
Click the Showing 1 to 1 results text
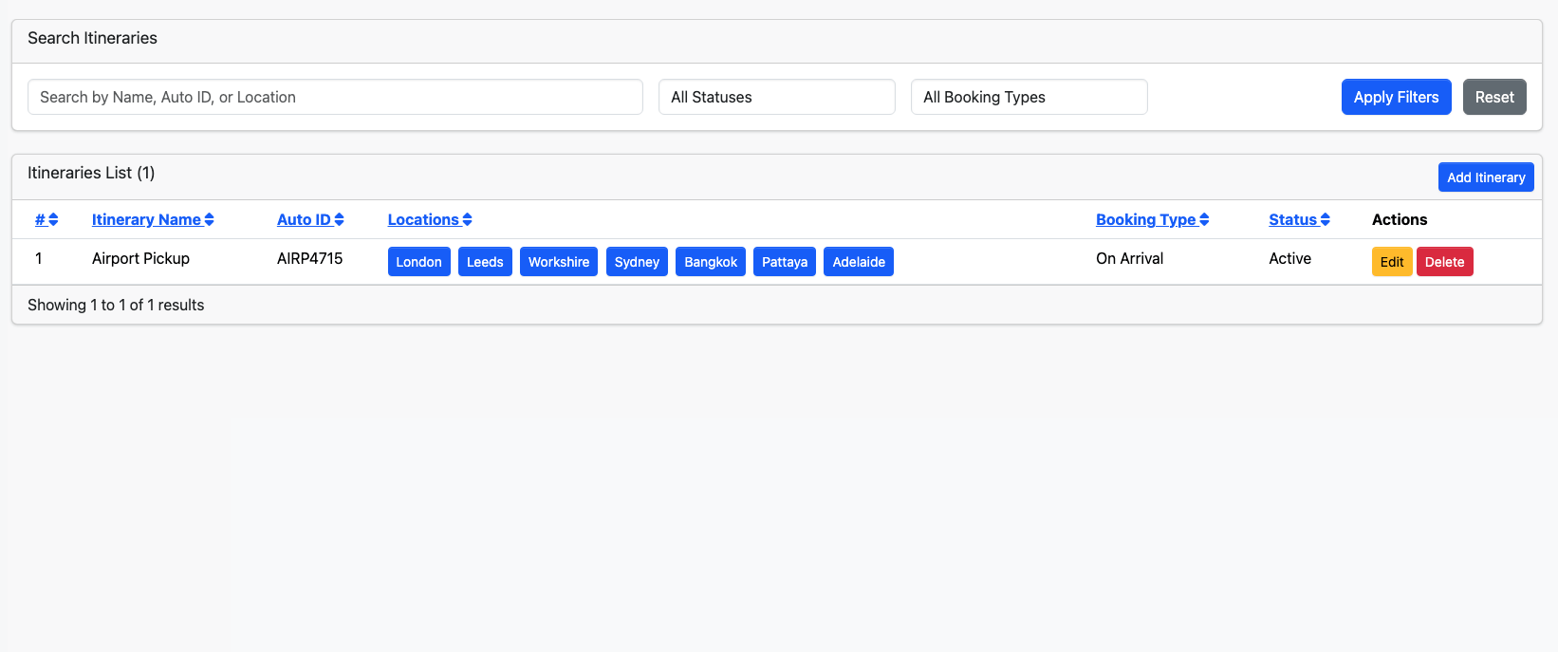[116, 305]
